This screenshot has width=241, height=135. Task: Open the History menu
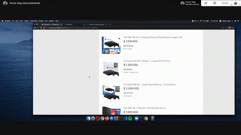coord(27,21)
